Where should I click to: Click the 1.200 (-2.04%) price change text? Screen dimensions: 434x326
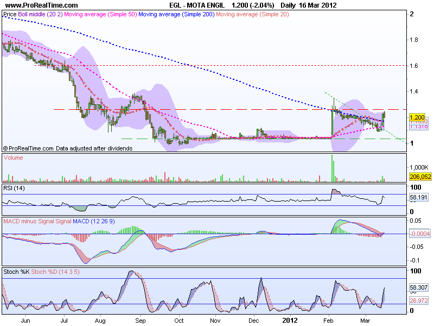[x=253, y=5]
